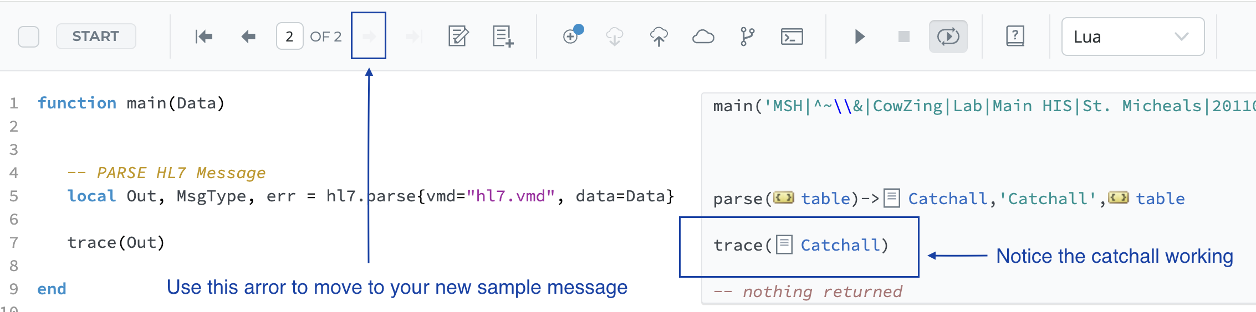This screenshot has width=1256, height=312.
Task: Move to the next sample message
Action: [369, 37]
